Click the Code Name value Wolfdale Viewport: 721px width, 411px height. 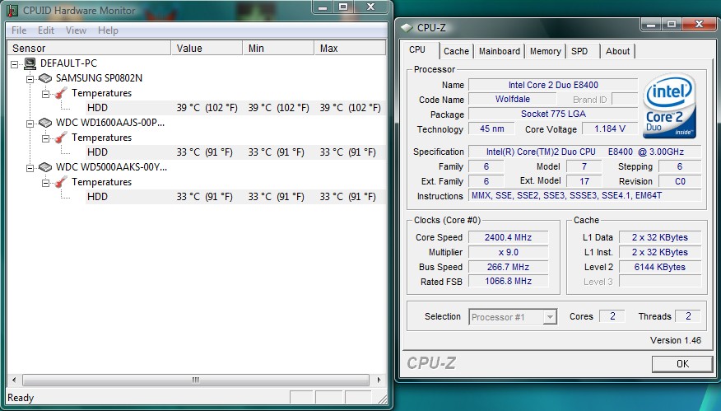click(x=512, y=100)
